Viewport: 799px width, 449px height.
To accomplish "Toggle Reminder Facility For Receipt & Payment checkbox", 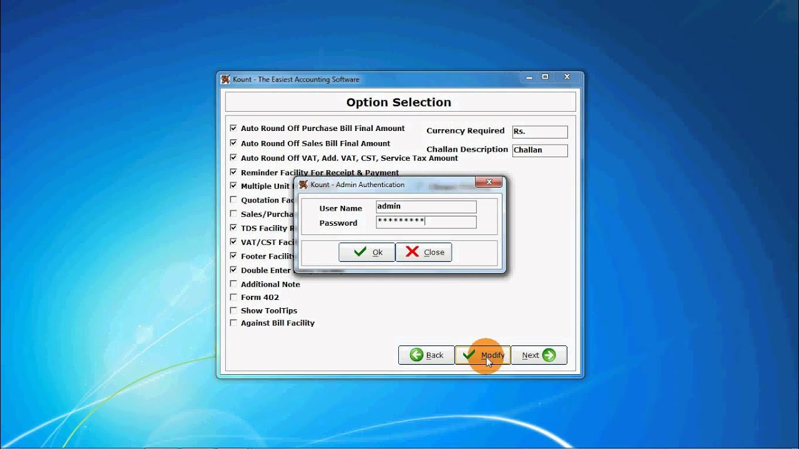I will [x=233, y=172].
